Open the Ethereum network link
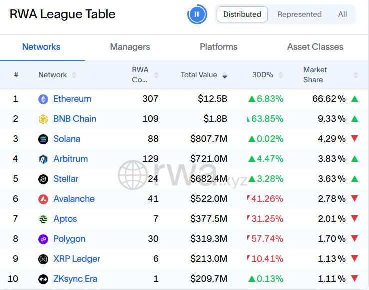The image size is (369, 290). pos(72,99)
